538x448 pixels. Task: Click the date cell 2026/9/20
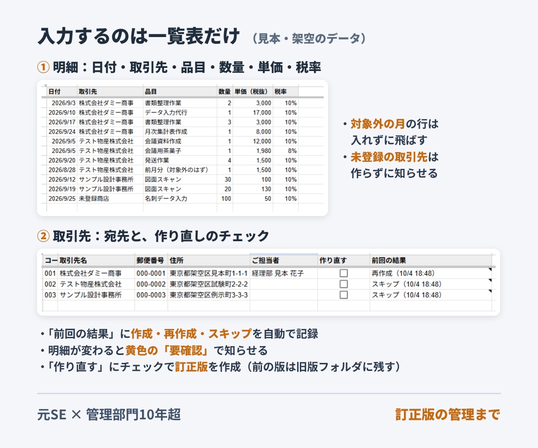(x=62, y=160)
